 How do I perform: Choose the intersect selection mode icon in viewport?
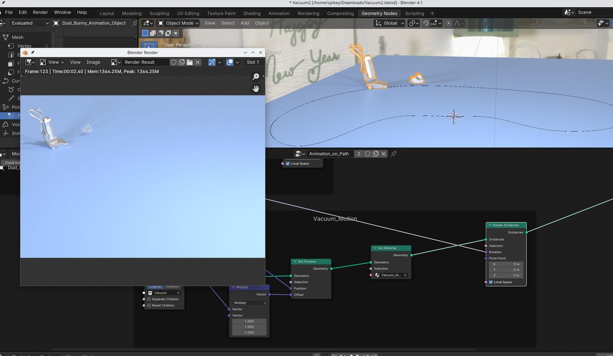pyautogui.click(x=176, y=33)
